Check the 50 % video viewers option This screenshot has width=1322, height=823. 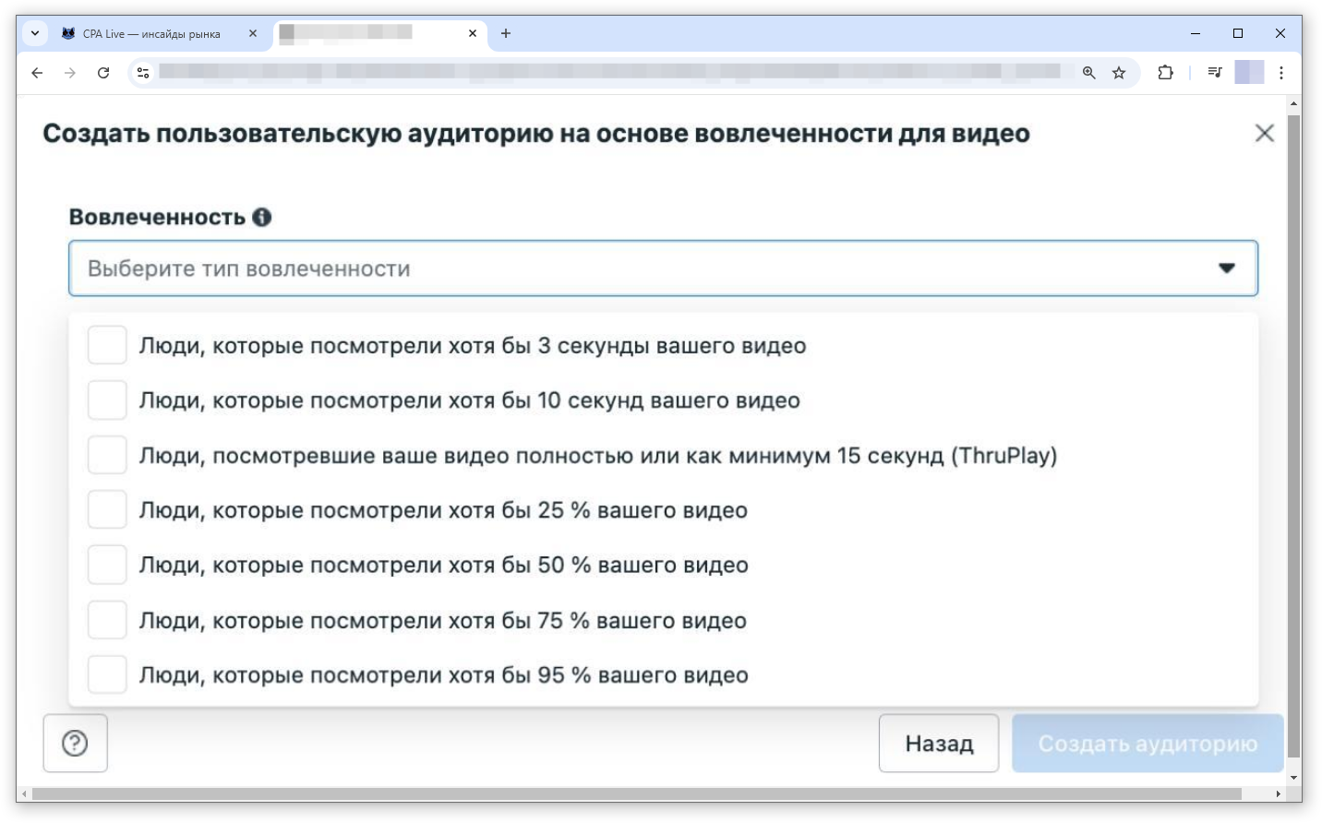pos(107,565)
